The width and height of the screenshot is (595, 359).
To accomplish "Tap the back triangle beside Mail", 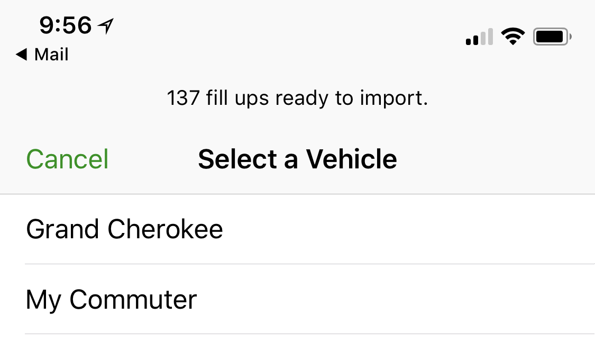I will 22,55.
